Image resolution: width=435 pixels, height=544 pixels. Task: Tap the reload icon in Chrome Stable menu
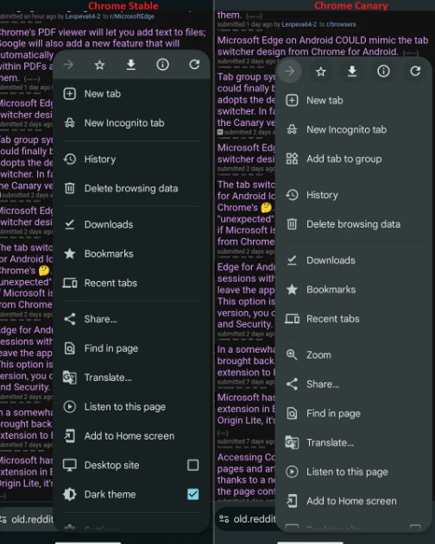tap(194, 65)
